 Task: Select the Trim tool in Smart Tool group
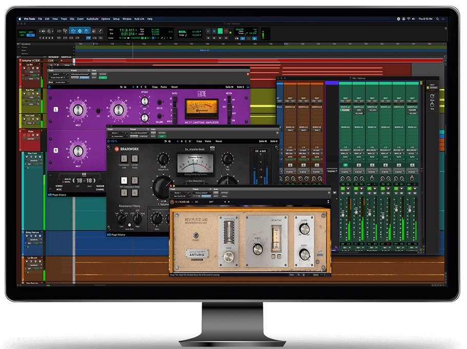tap(73, 31)
